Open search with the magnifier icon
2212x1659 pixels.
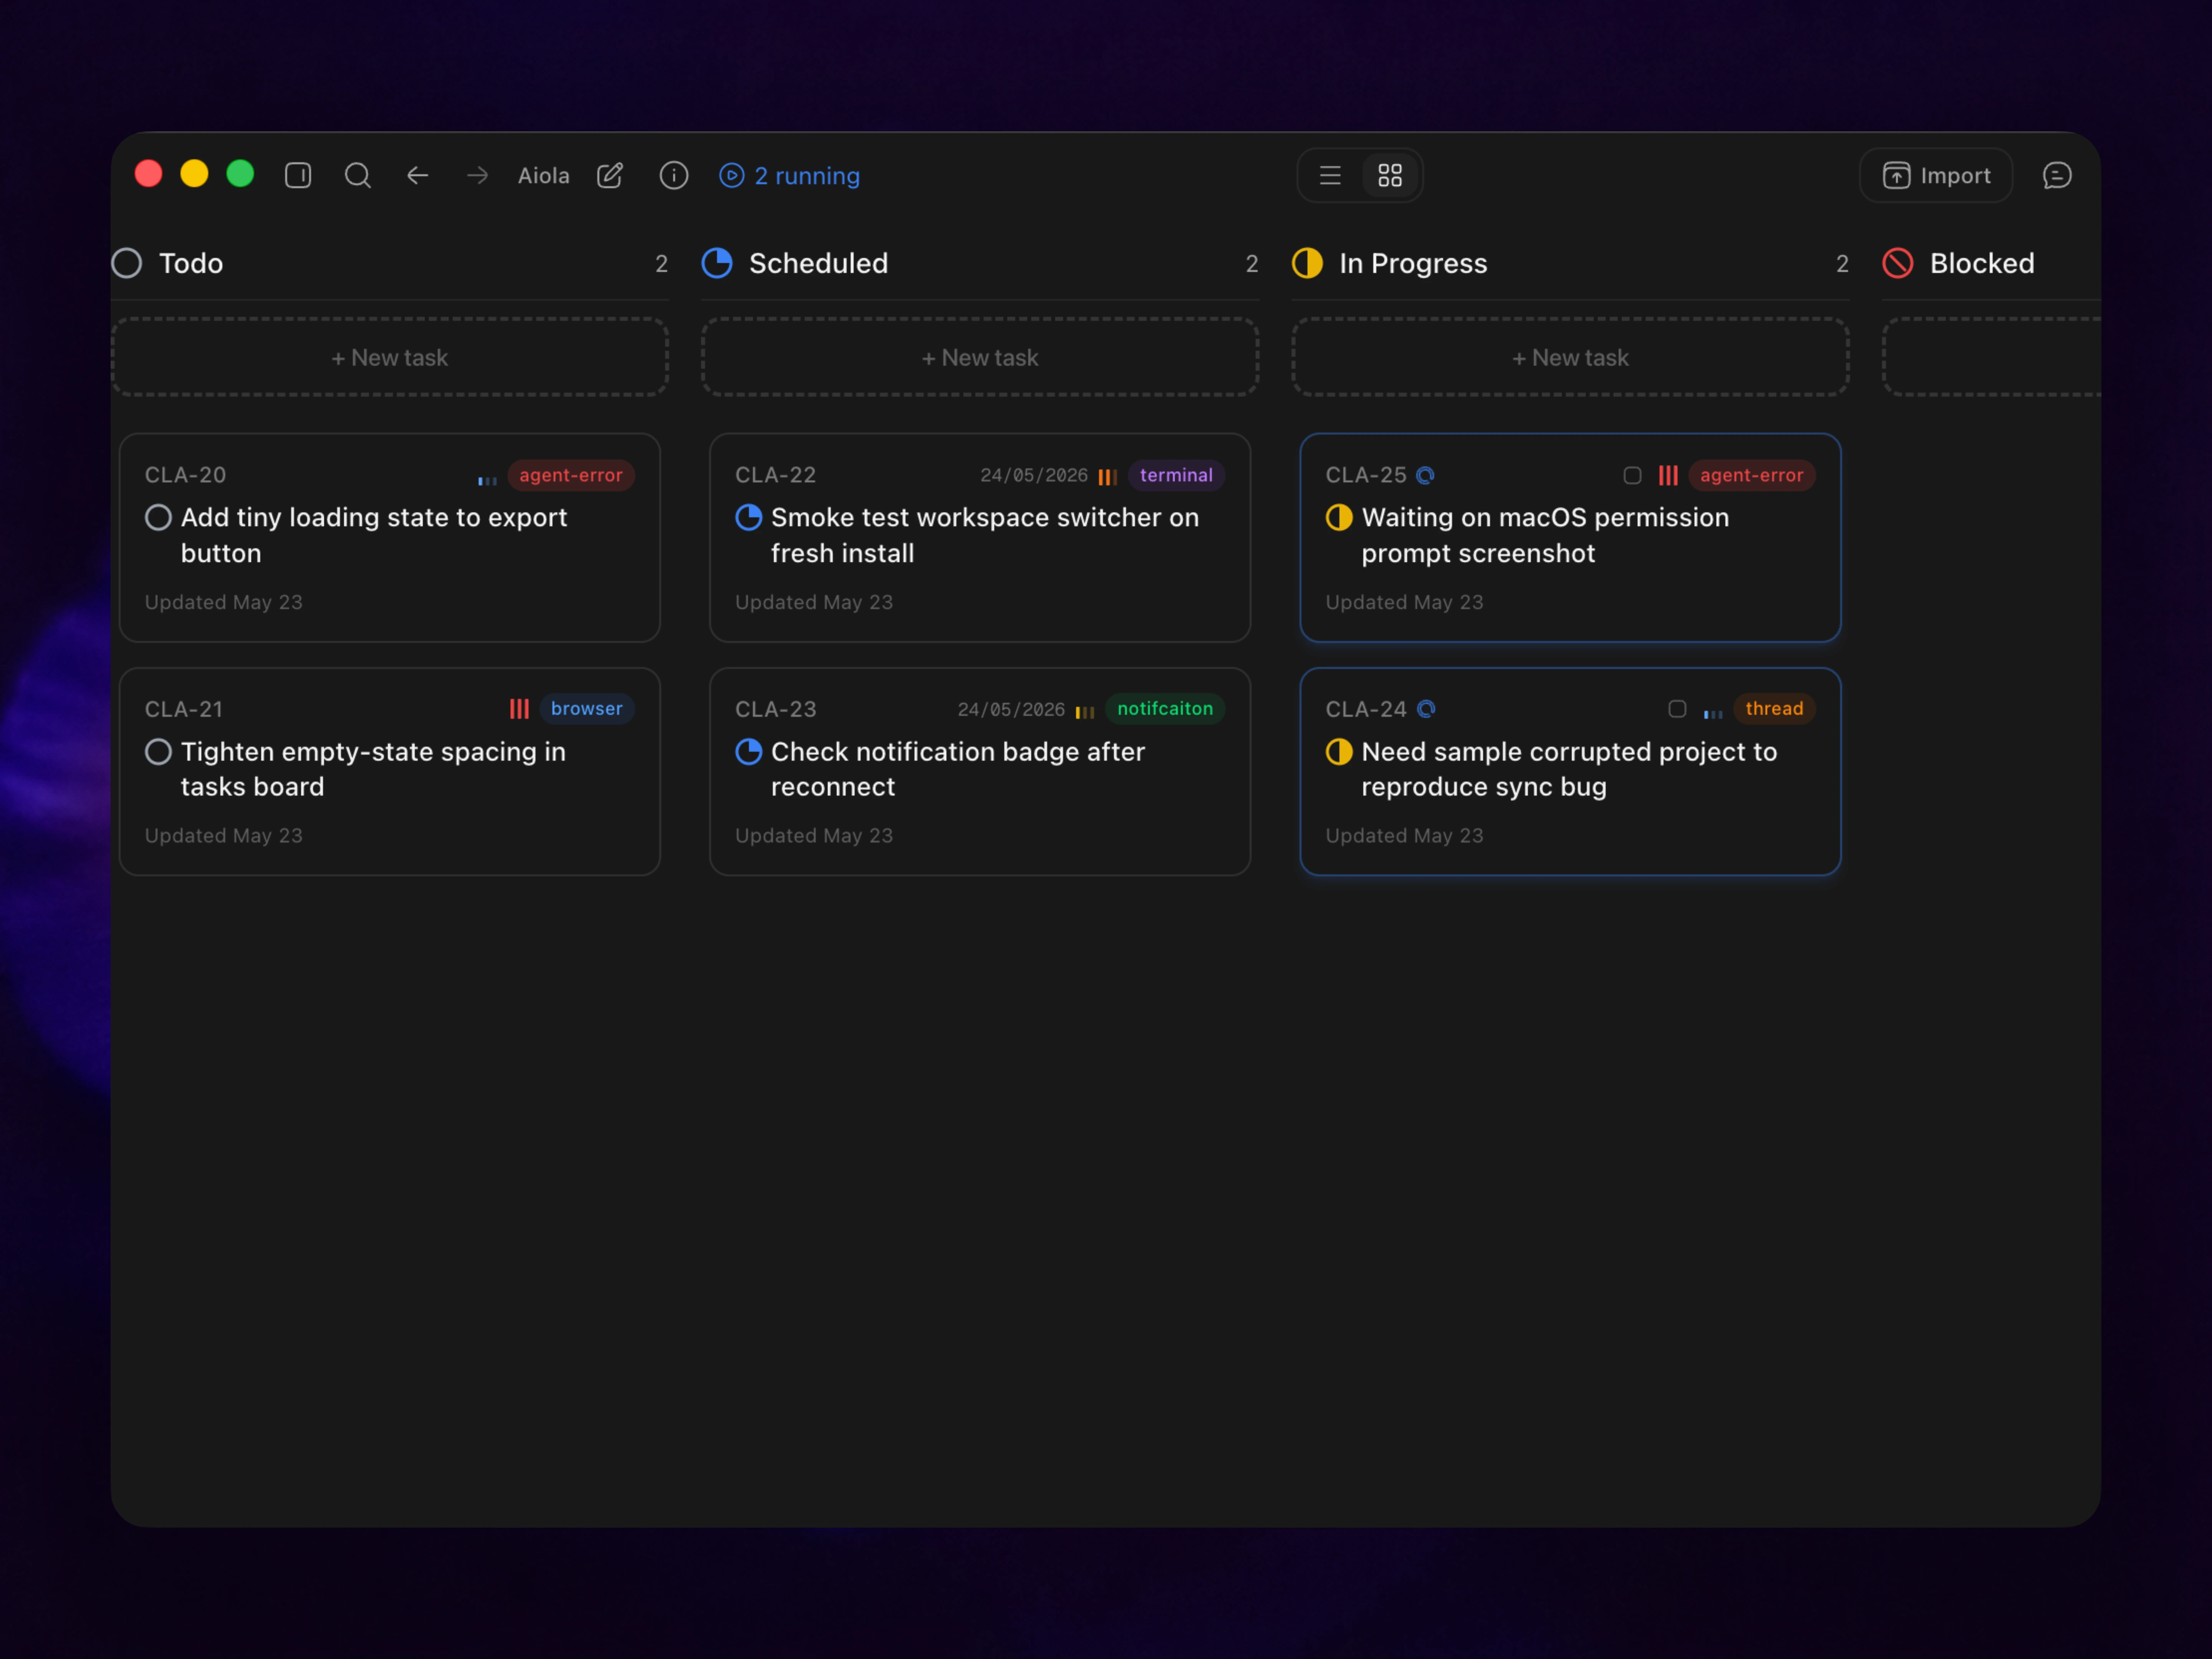pos(358,176)
